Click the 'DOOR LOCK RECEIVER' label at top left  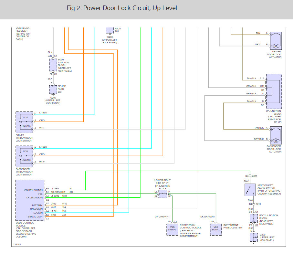coord(23,34)
